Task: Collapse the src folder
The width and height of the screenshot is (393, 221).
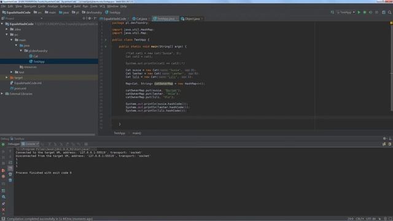Action: pyautogui.click(x=7, y=34)
